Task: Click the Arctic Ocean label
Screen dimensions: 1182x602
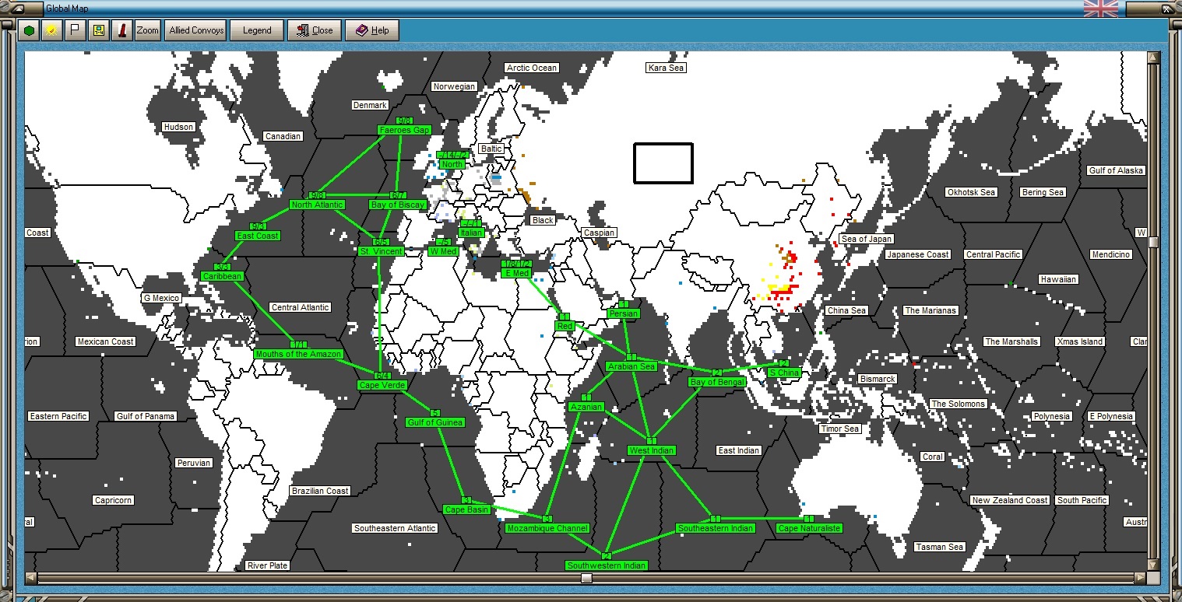Action: pos(532,68)
